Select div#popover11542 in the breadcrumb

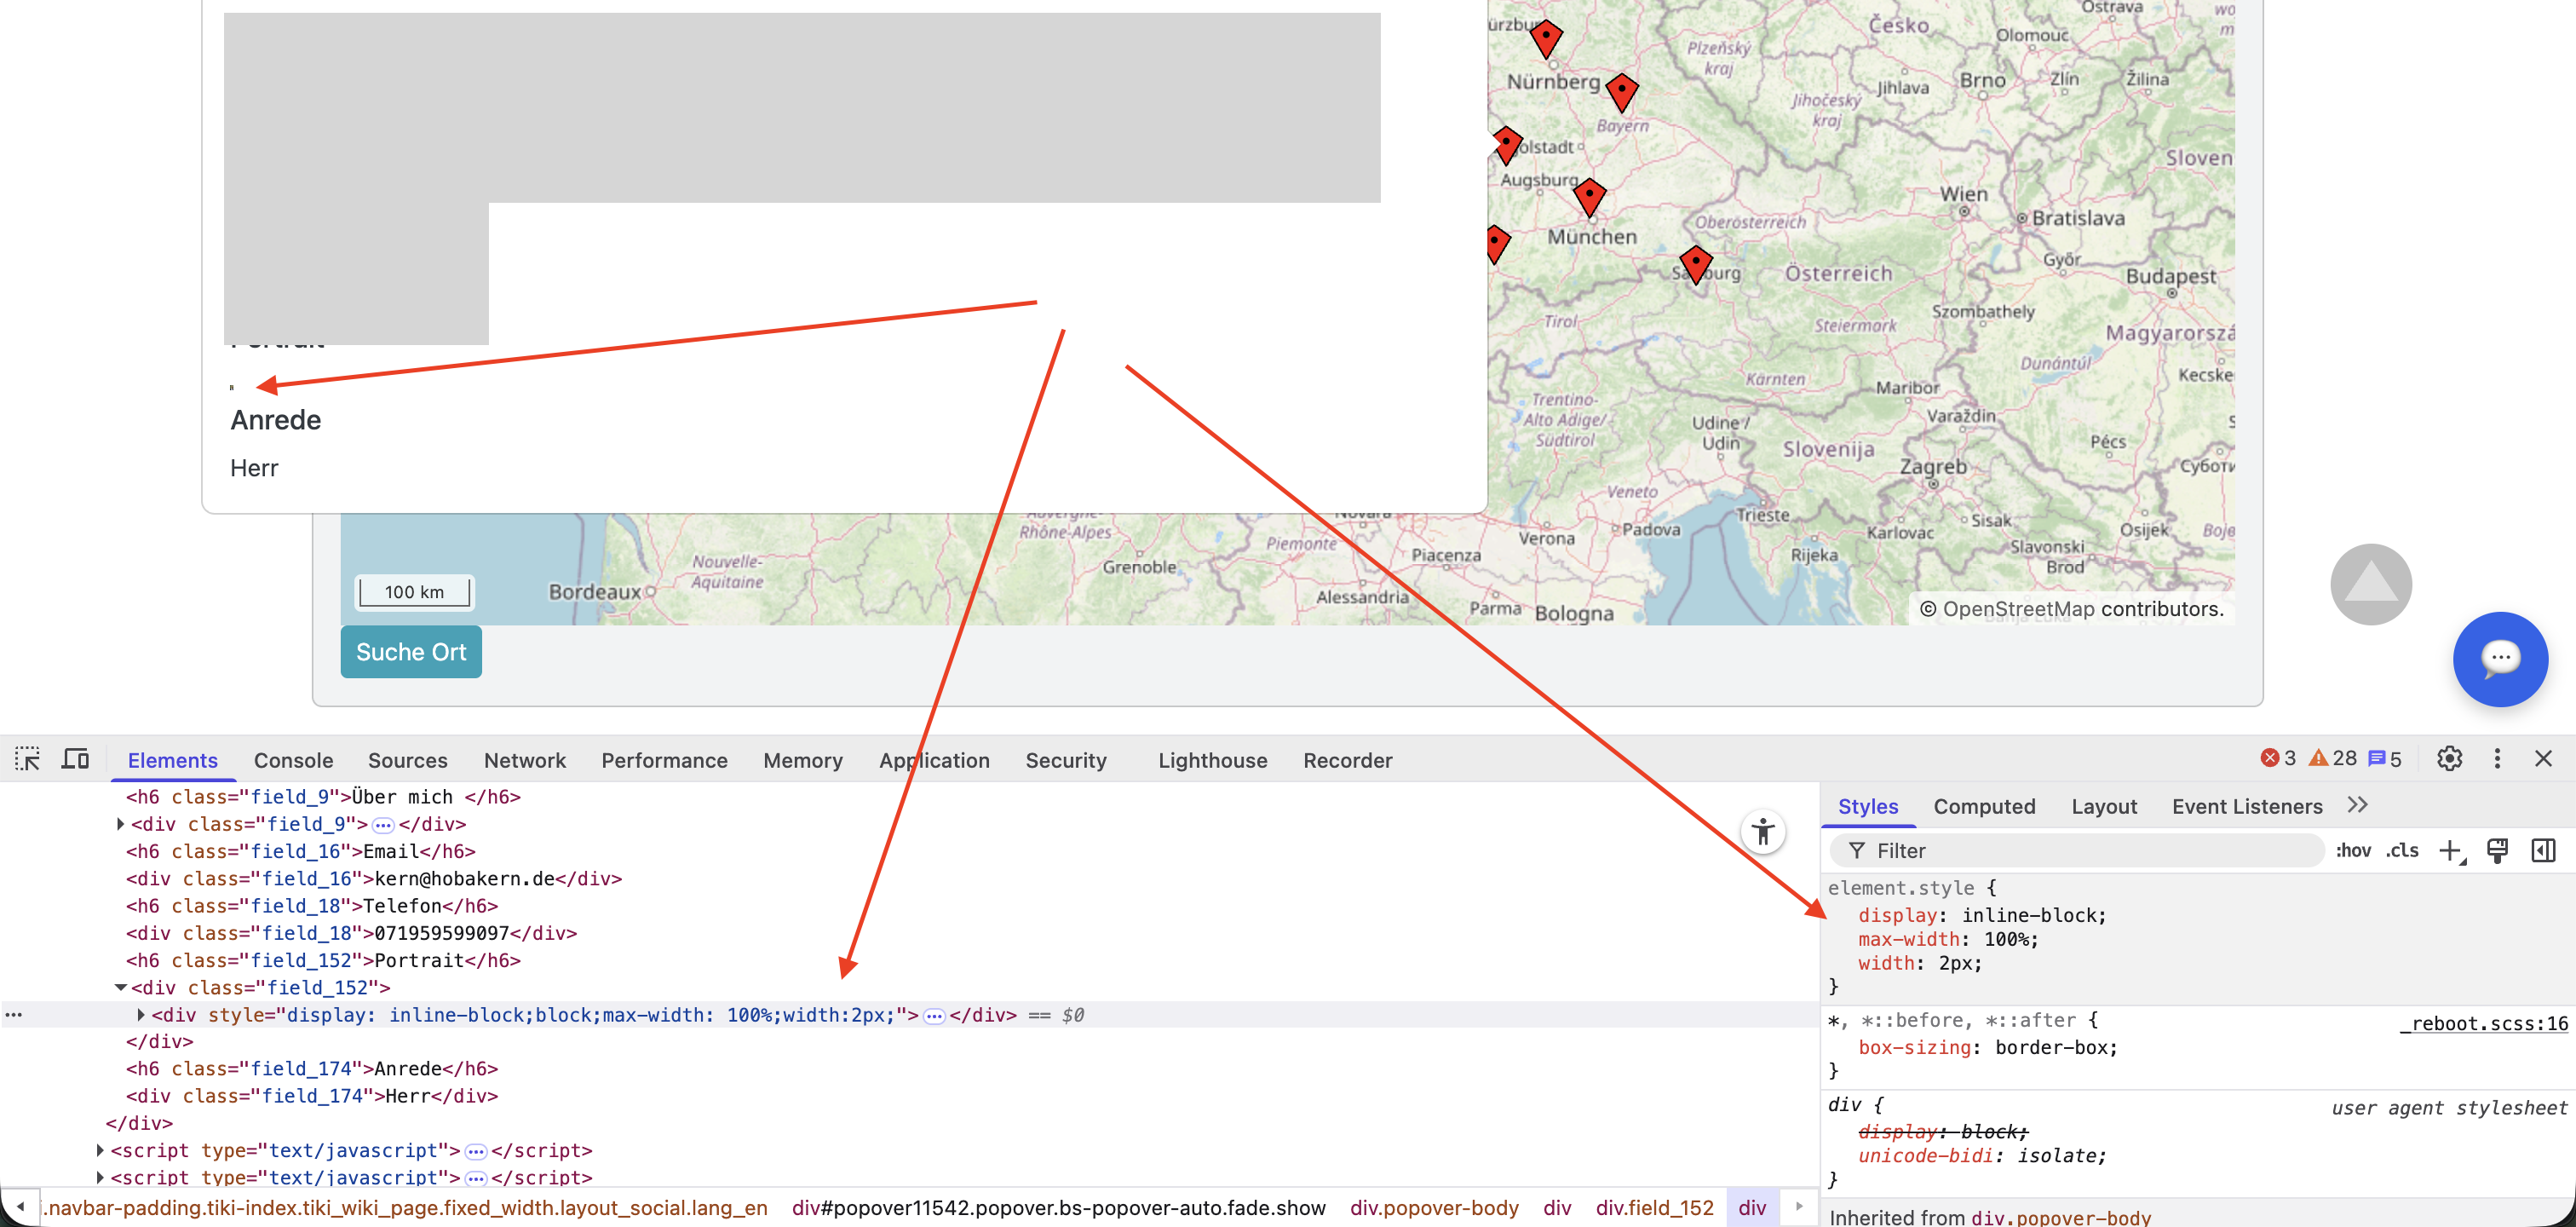click(1058, 1208)
